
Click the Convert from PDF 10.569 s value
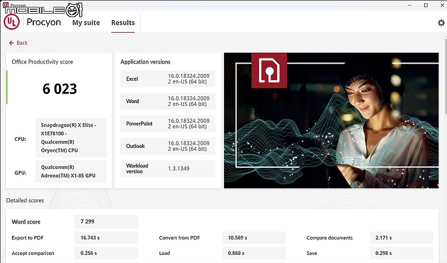pos(254,238)
